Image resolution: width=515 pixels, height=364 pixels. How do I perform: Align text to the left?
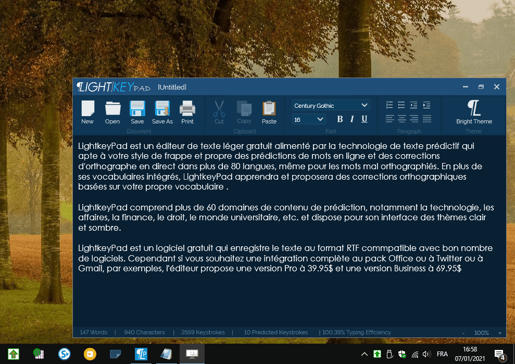coord(390,119)
